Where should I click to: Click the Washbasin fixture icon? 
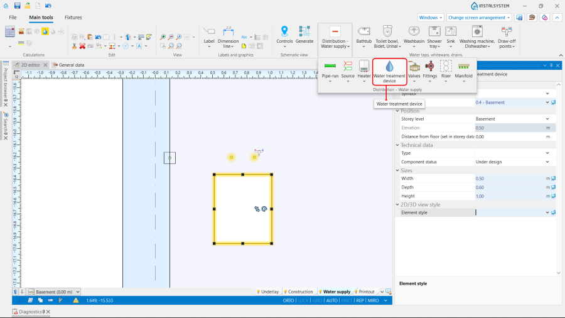pos(414,31)
